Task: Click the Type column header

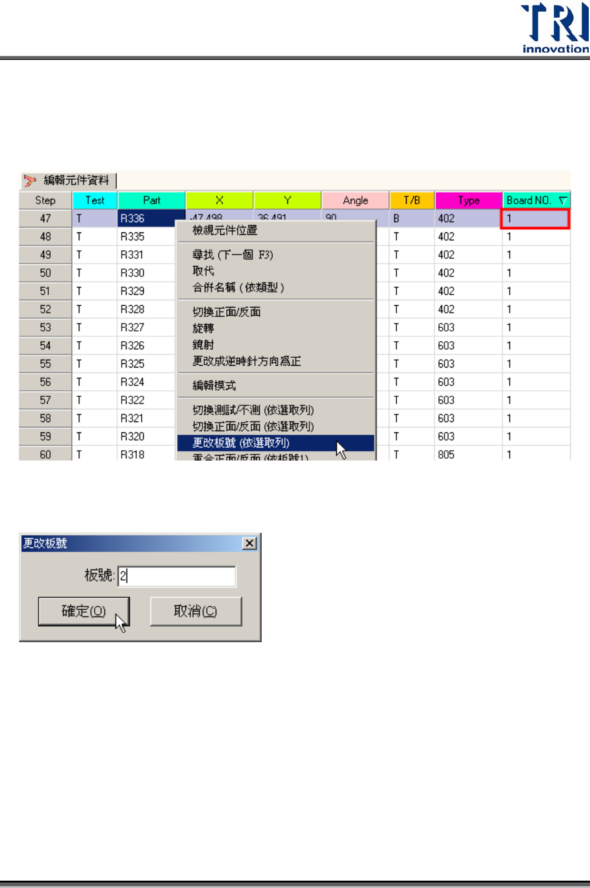Action: tap(469, 200)
